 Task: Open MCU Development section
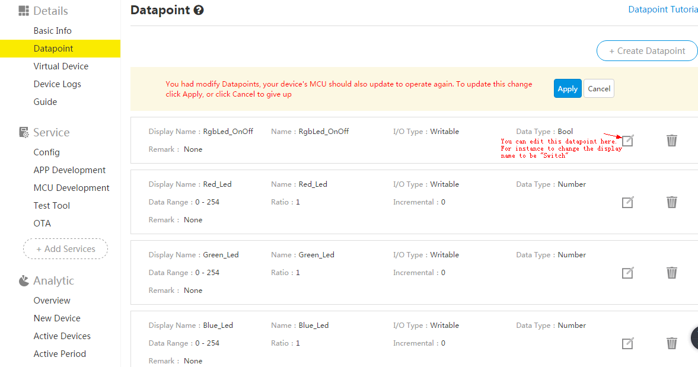click(x=71, y=187)
